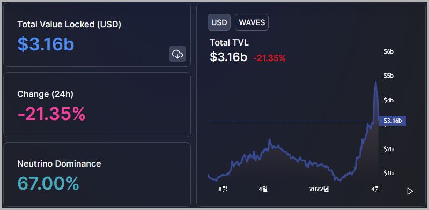Click the play triangle under the chart
Screen dimensions: 429x210
[410, 191]
